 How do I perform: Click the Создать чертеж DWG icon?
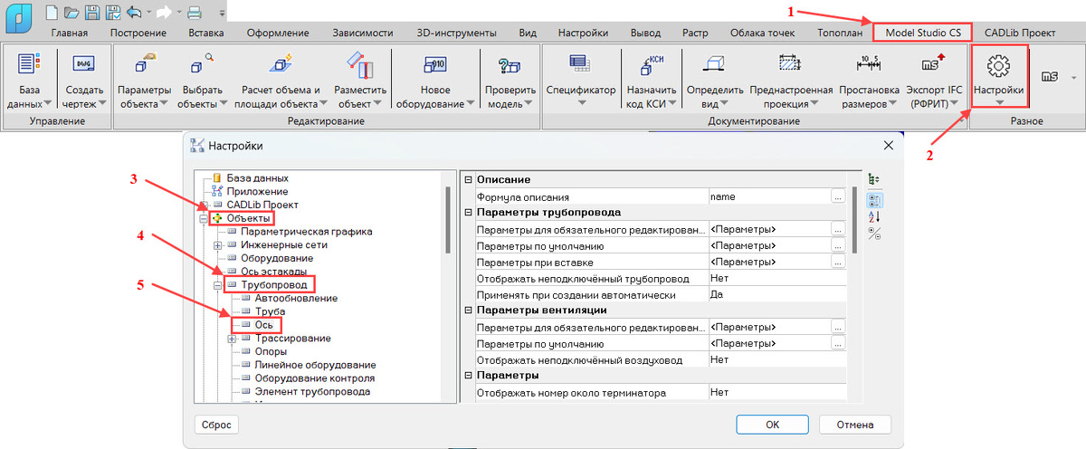point(83,64)
